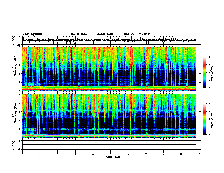This screenshot has height=173, width=224.
Task: Click the "Time (min)" axis title
Action: 113,157
